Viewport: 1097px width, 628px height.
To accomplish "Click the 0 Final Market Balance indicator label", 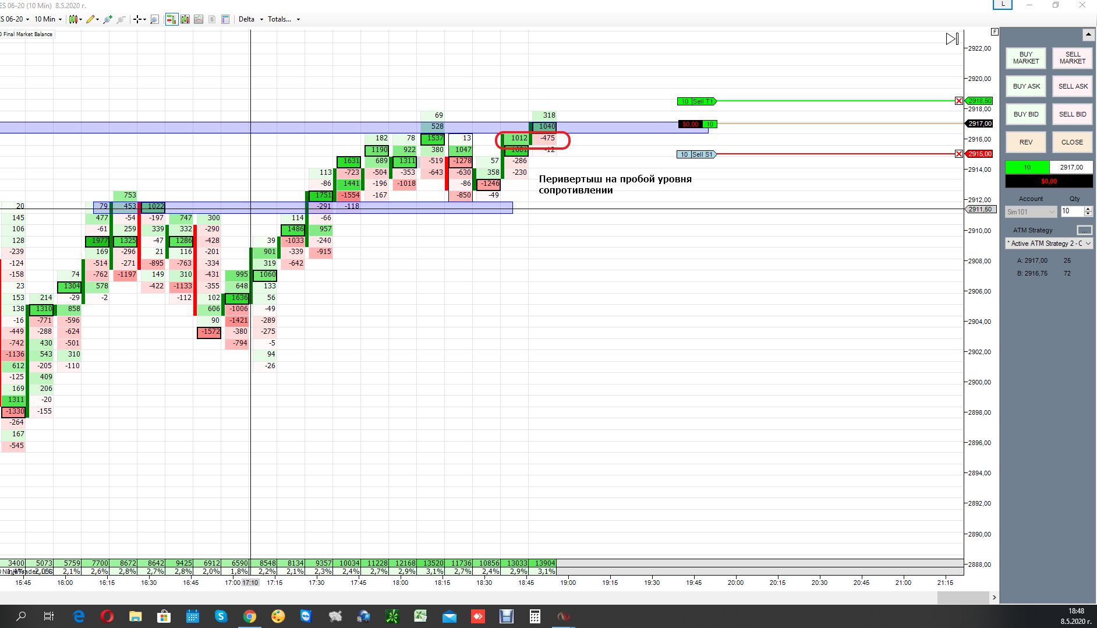I will point(27,34).
